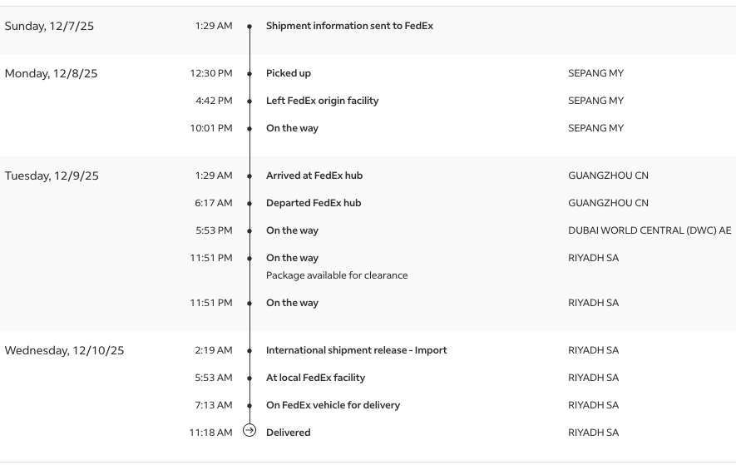
Task: Click the Delivered arrow circle icon
Action: pyautogui.click(x=249, y=430)
